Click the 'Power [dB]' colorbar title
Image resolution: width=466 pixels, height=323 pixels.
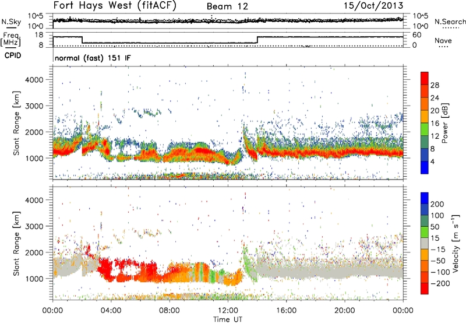445,123
